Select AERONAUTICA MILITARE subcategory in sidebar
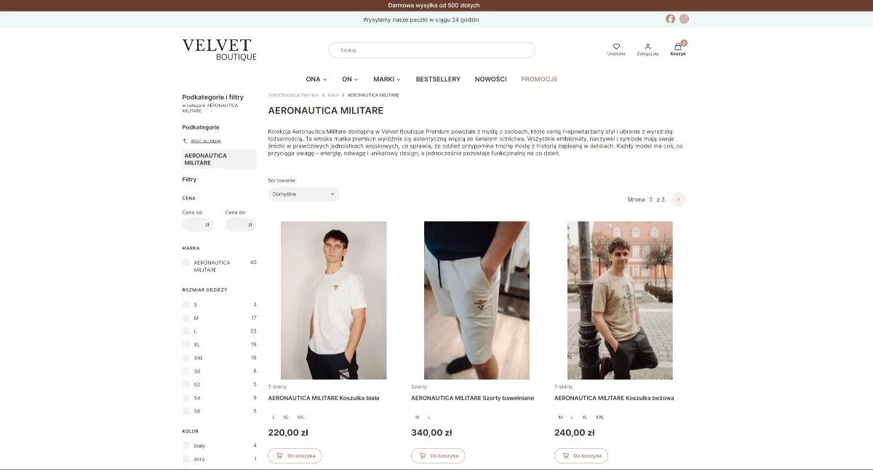The height and width of the screenshot is (470, 873). (219, 159)
